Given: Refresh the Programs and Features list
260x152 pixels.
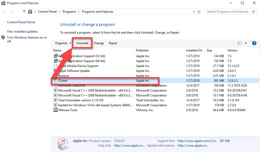Looking at the screenshot, I should coord(199,12).
